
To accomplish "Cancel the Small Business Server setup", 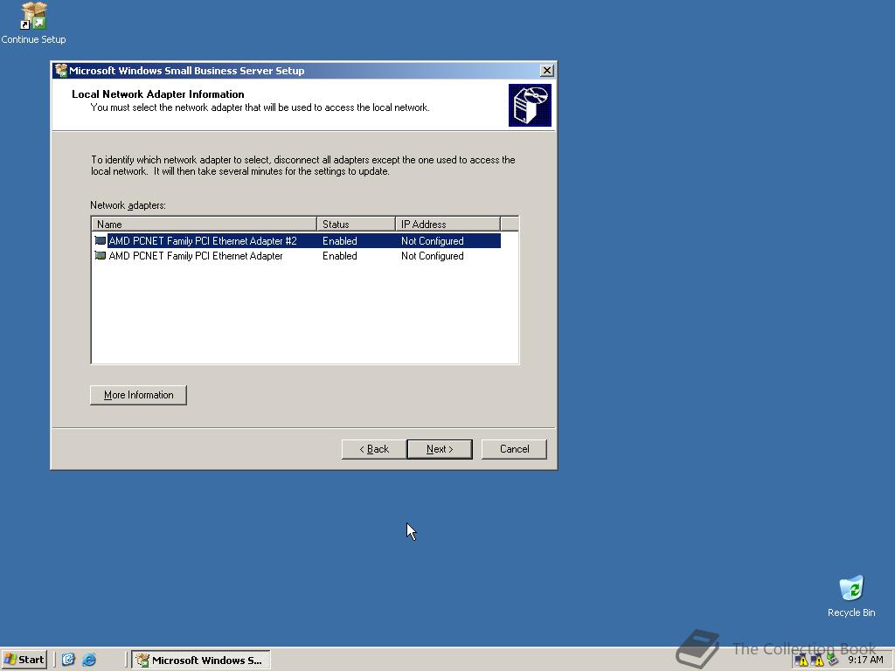I will (514, 449).
